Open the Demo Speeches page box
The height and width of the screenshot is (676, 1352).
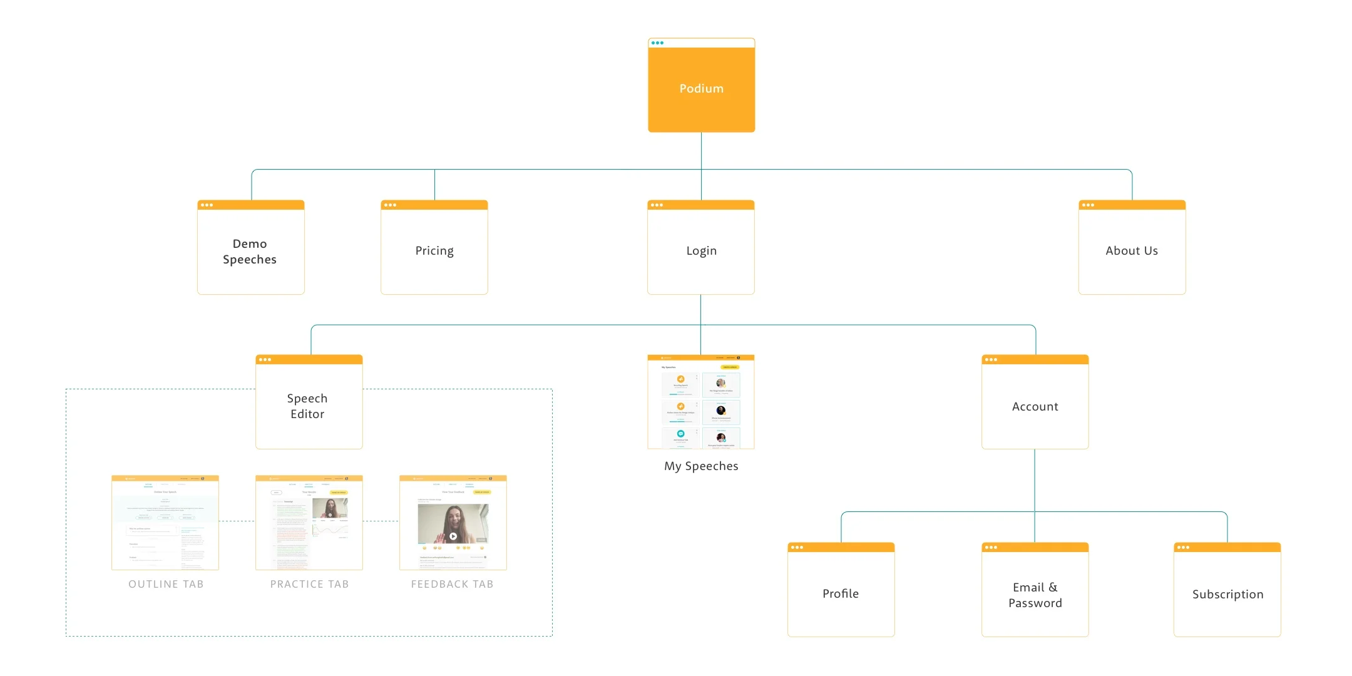(250, 247)
